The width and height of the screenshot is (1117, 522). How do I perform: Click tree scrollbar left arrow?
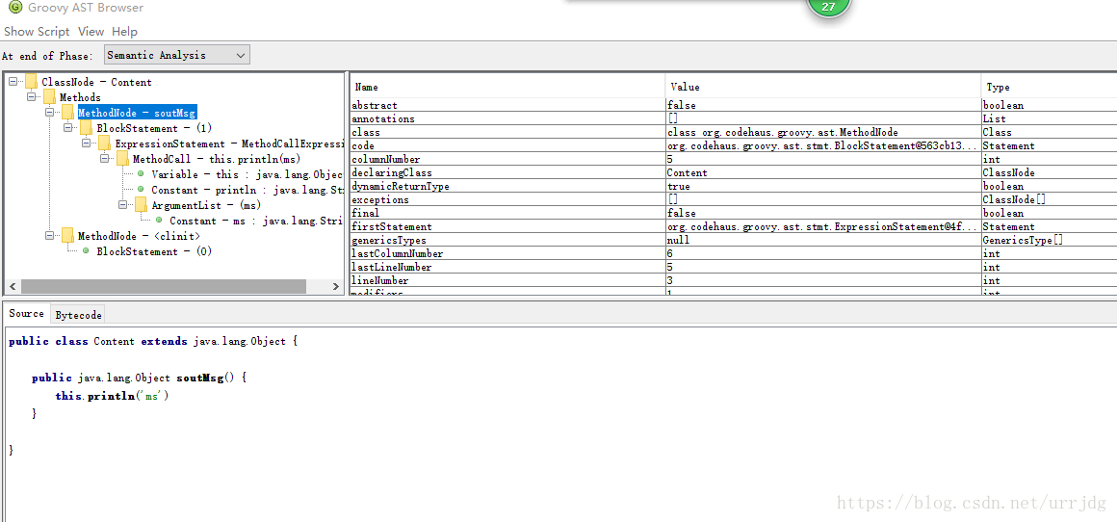point(13,286)
